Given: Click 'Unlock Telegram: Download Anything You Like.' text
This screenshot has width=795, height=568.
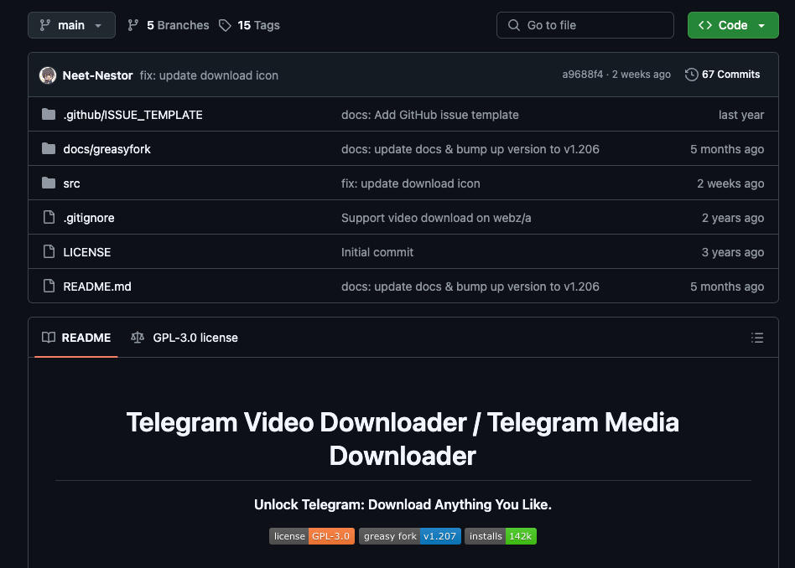Looking at the screenshot, I should (403, 504).
